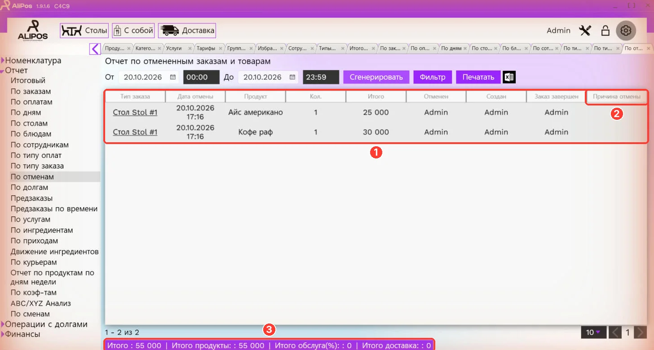Open Столы tables mode
654x350 pixels.
point(84,31)
